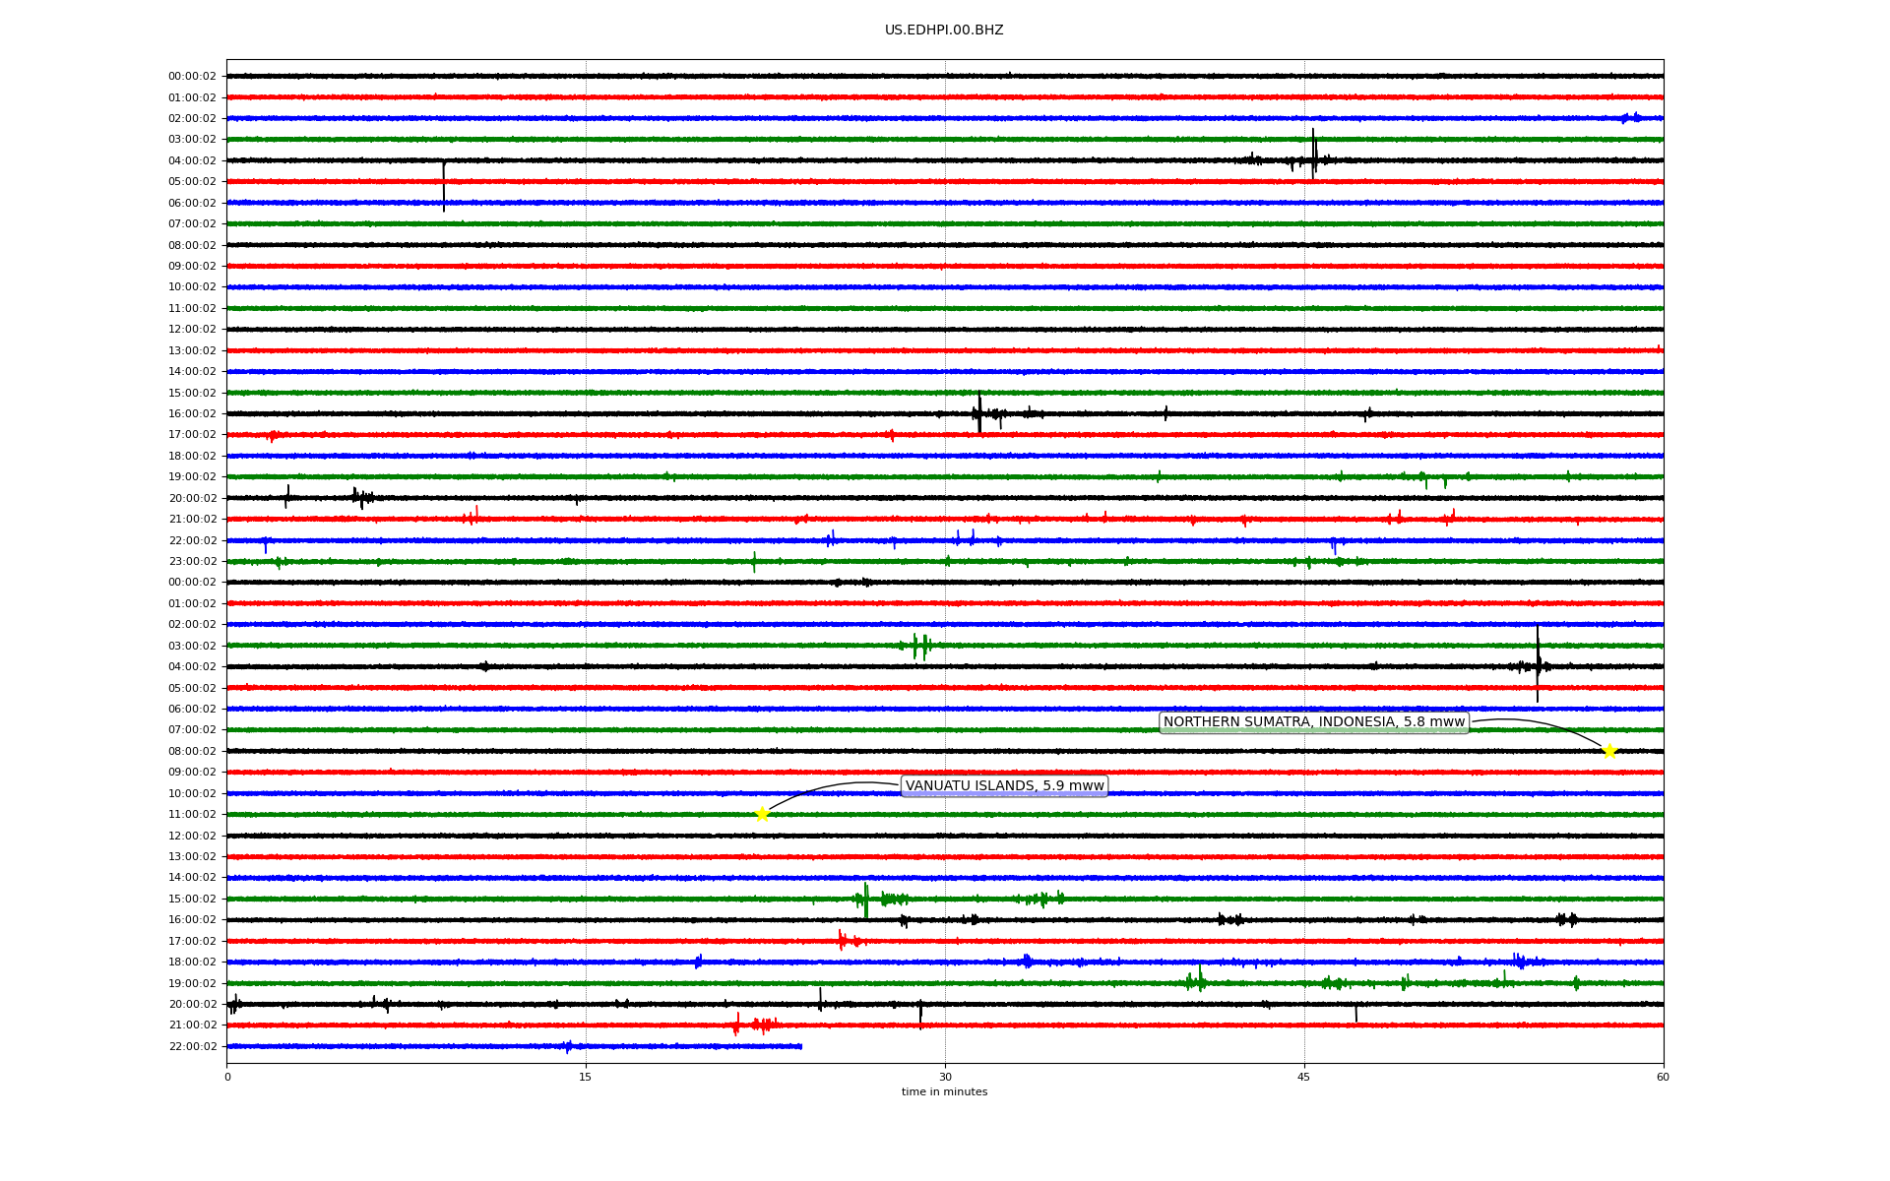Click the 08:00:02 label on Sumatra star's row

coord(192,752)
